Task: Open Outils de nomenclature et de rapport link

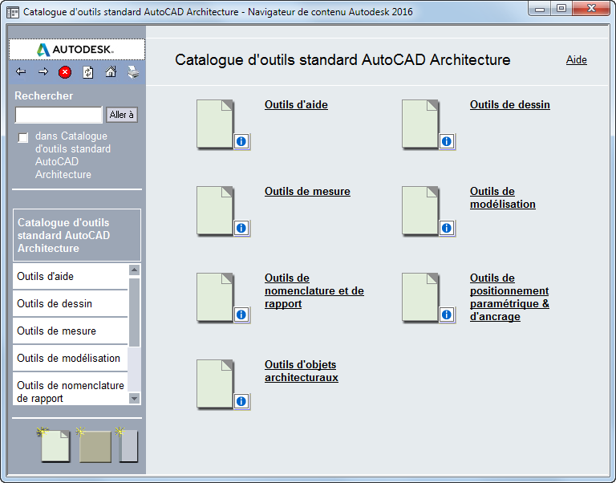Action: [x=314, y=290]
